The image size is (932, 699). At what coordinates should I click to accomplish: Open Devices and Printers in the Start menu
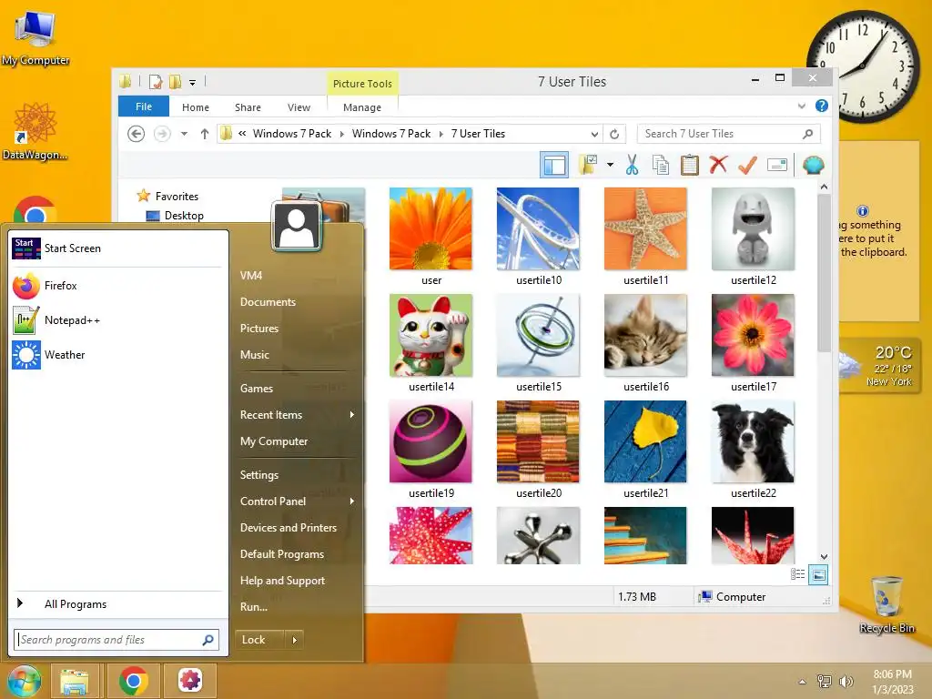289,528
